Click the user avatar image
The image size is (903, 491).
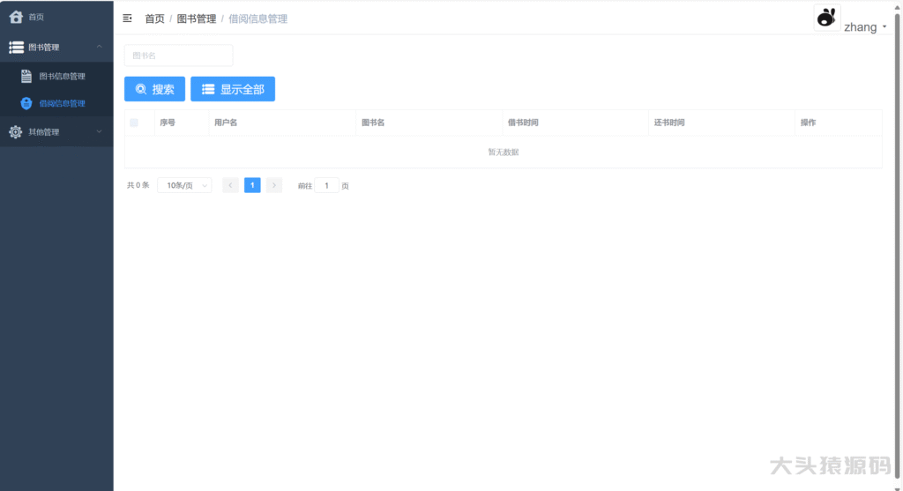point(827,18)
